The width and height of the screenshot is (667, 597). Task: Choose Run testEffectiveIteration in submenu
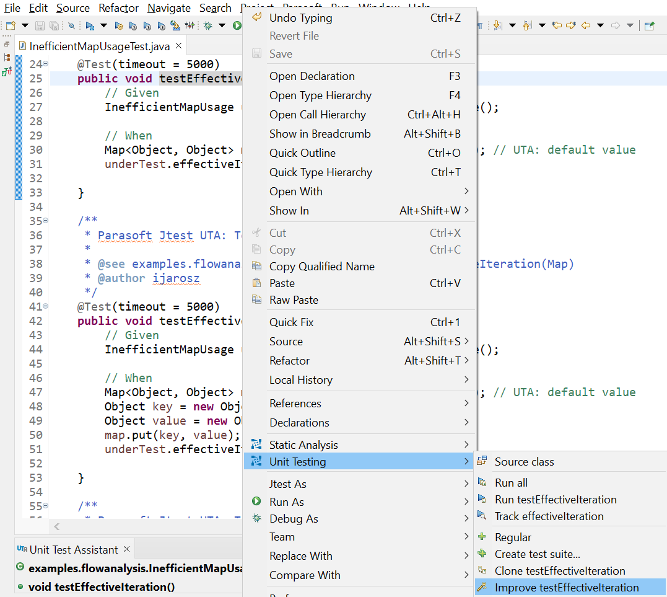[x=571, y=500]
